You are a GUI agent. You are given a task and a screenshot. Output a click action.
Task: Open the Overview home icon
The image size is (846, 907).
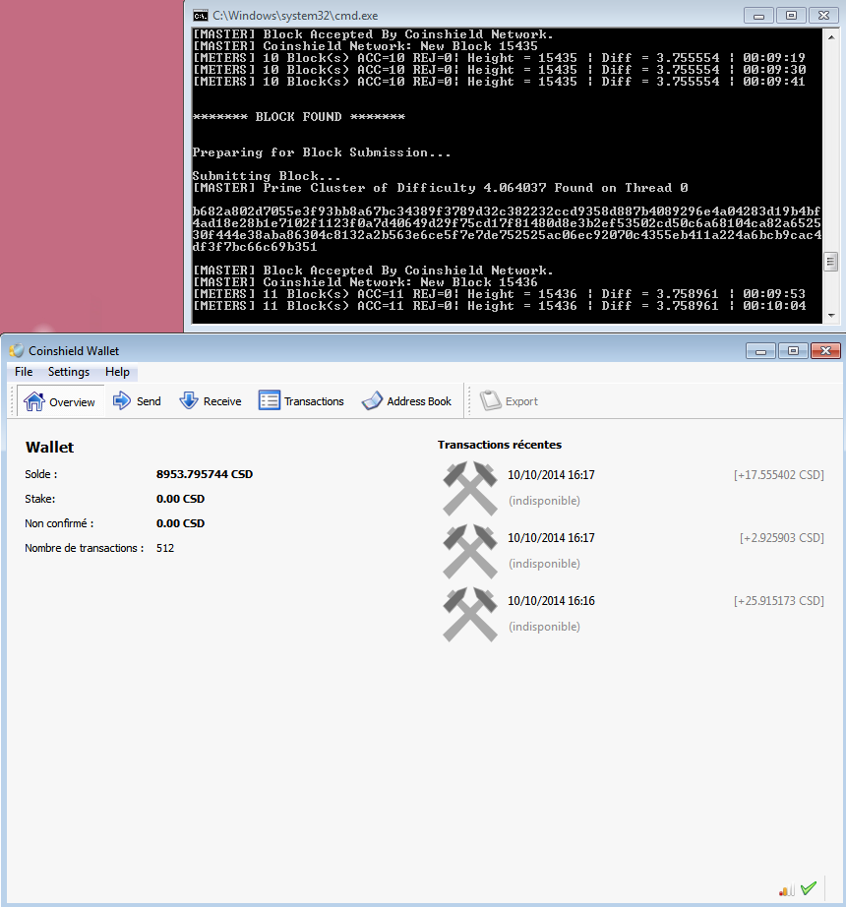click(34, 400)
